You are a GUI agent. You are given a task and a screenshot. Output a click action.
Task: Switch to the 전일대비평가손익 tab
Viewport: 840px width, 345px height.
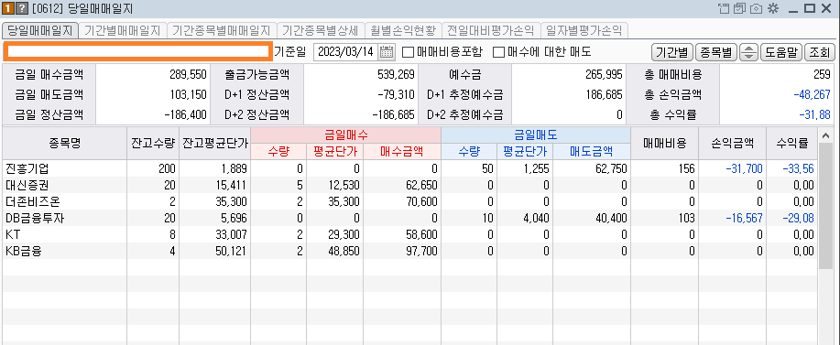click(x=491, y=30)
